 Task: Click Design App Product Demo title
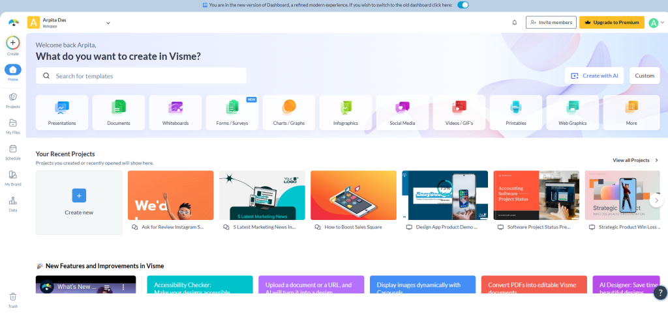click(447, 227)
